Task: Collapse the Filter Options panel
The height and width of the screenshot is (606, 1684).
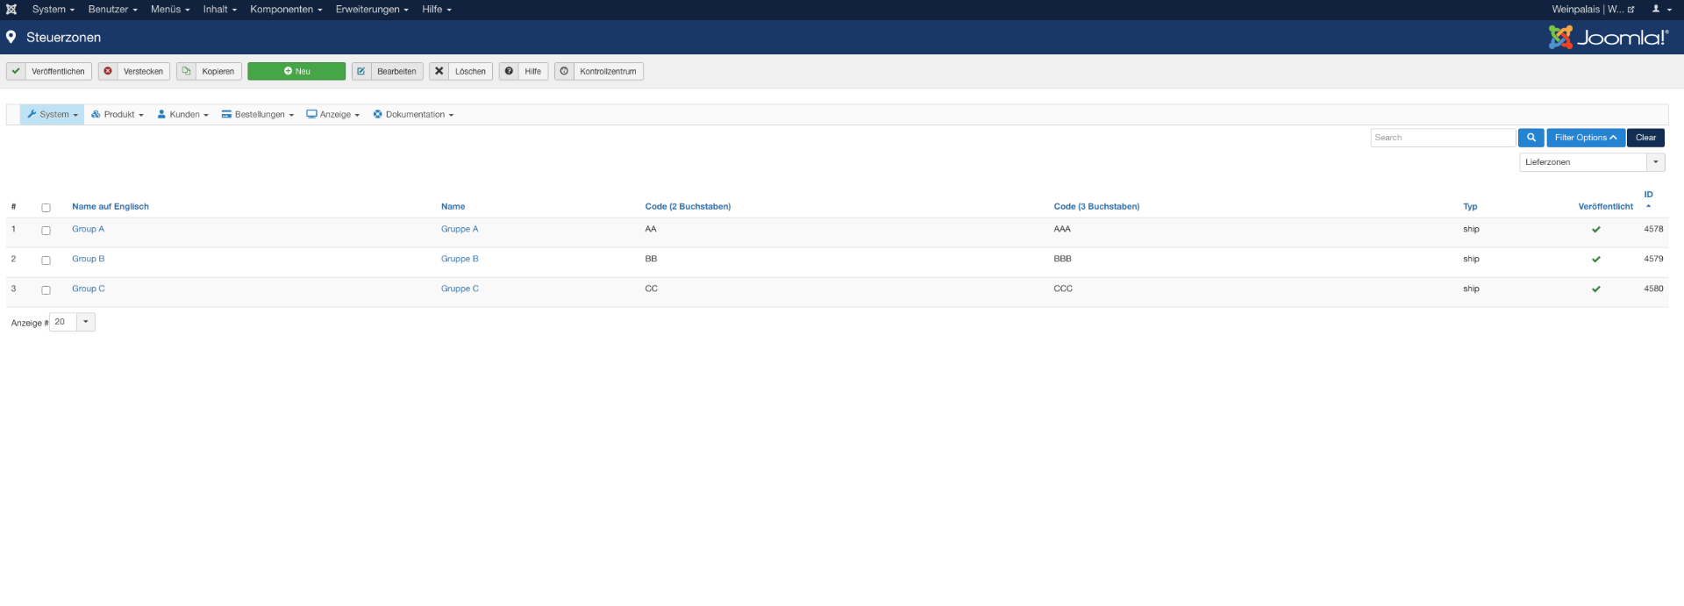Action: (1585, 138)
